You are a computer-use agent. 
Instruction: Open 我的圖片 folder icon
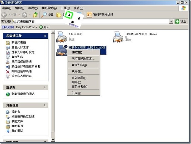coord(8,126)
